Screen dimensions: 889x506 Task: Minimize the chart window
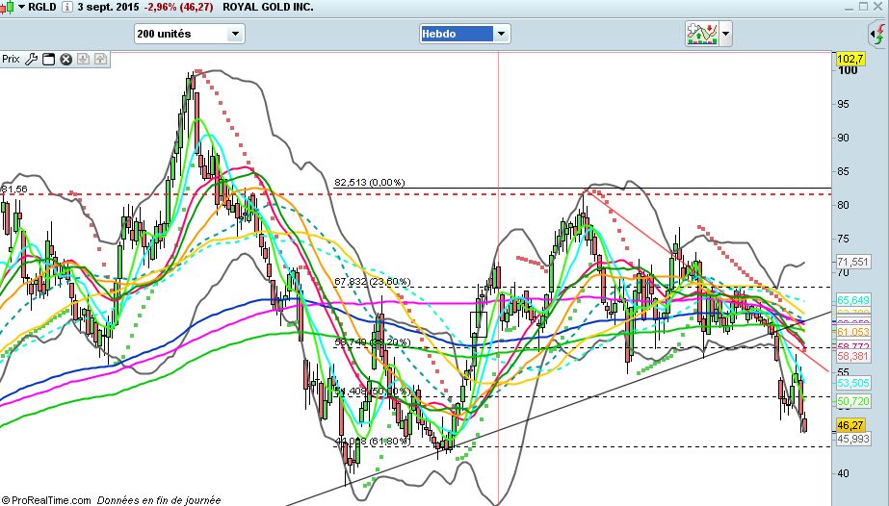tap(849, 7)
